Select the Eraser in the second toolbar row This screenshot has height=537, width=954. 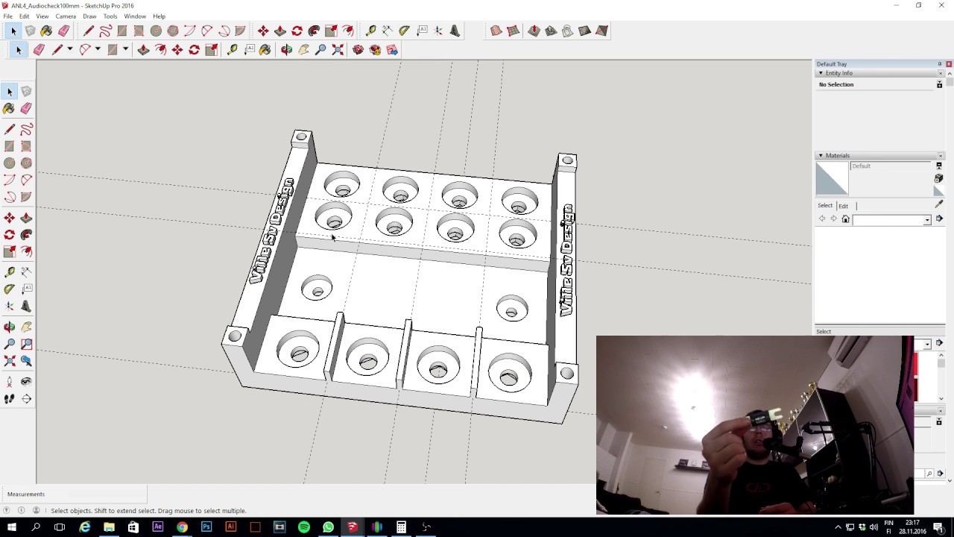(x=39, y=49)
